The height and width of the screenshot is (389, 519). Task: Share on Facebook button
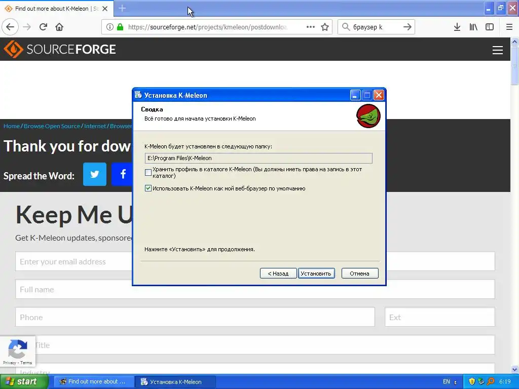(x=122, y=174)
